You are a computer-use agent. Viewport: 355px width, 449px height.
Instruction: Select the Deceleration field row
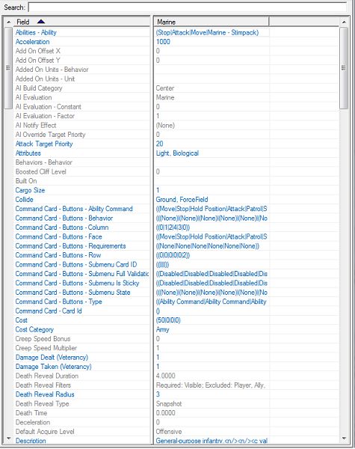pyautogui.click(x=81, y=422)
